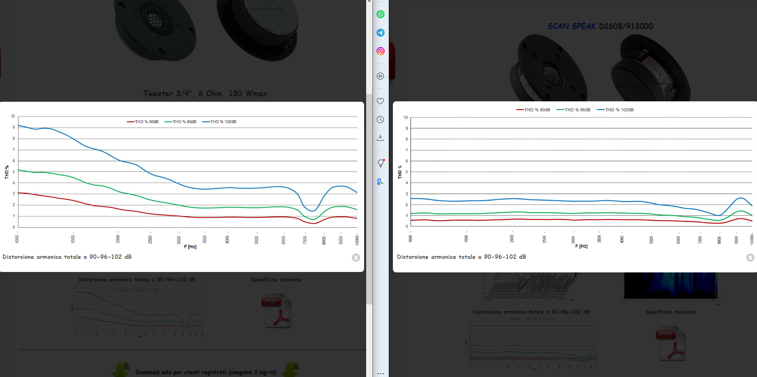Click 'SCAN SPEAK D2608/913000' heading
757x377 pixels.
tap(600, 26)
